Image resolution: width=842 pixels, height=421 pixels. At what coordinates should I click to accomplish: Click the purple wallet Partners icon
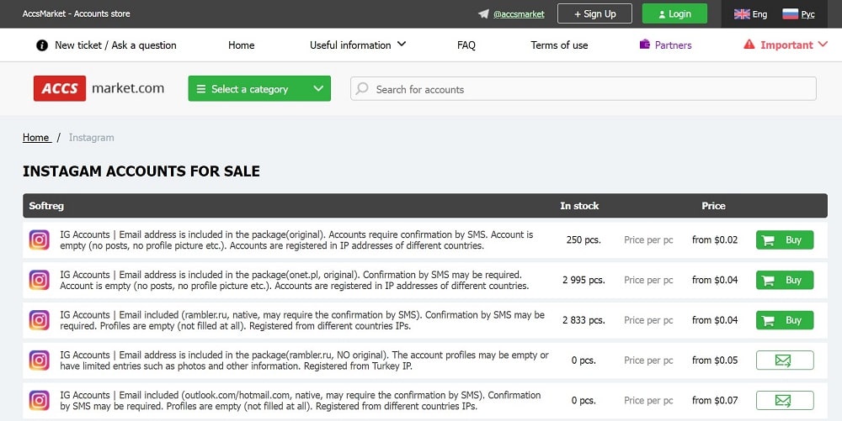644,45
